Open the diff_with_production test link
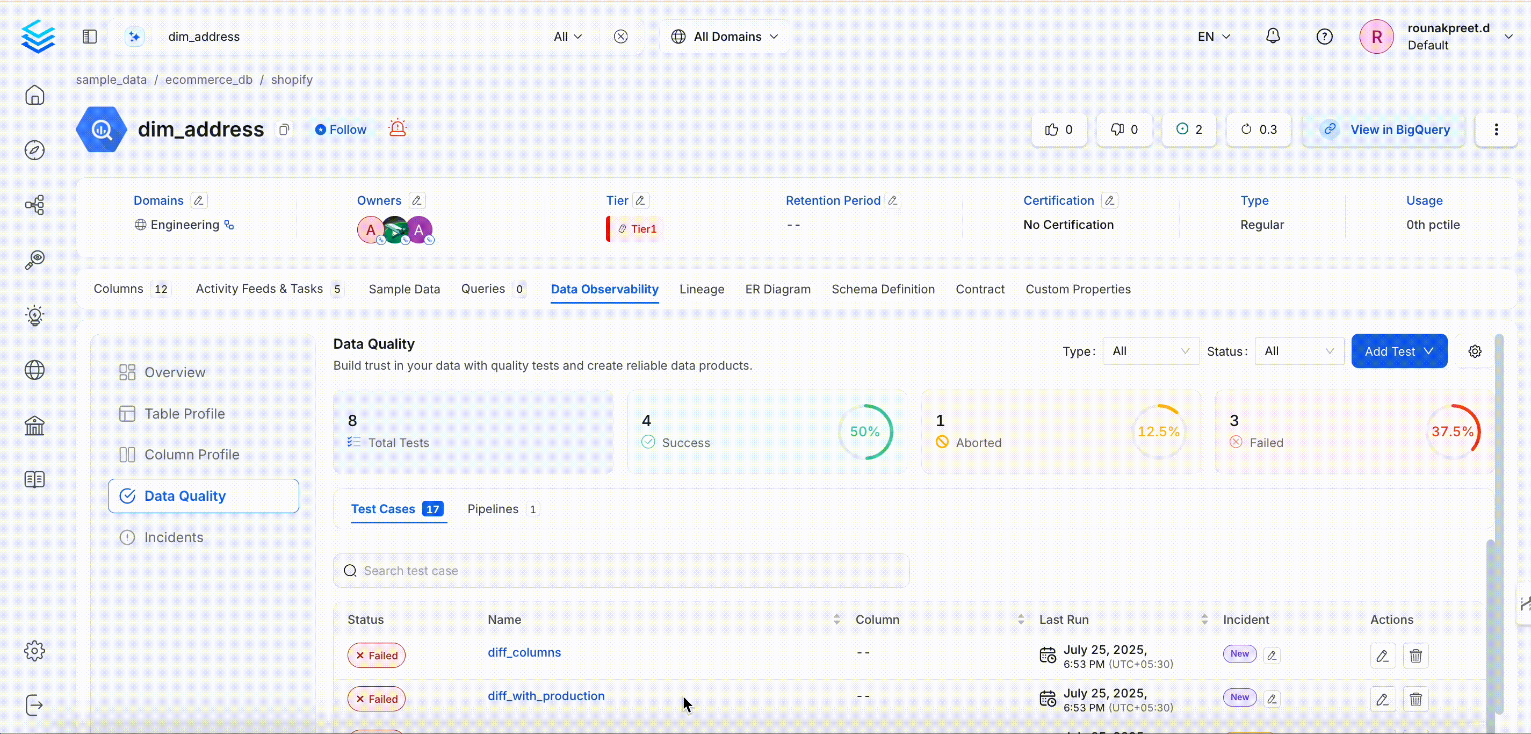Image resolution: width=1531 pixels, height=734 pixels. pyautogui.click(x=546, y=696)
